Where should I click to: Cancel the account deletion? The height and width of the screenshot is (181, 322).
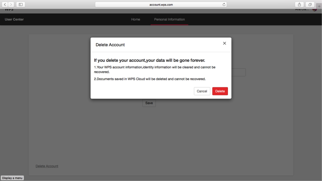(x=202, y=91)
